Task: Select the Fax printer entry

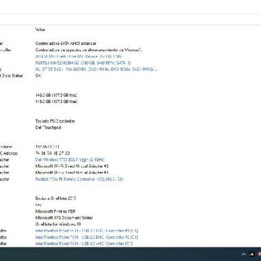Action: pyautogui.click(x=38, y=205)
